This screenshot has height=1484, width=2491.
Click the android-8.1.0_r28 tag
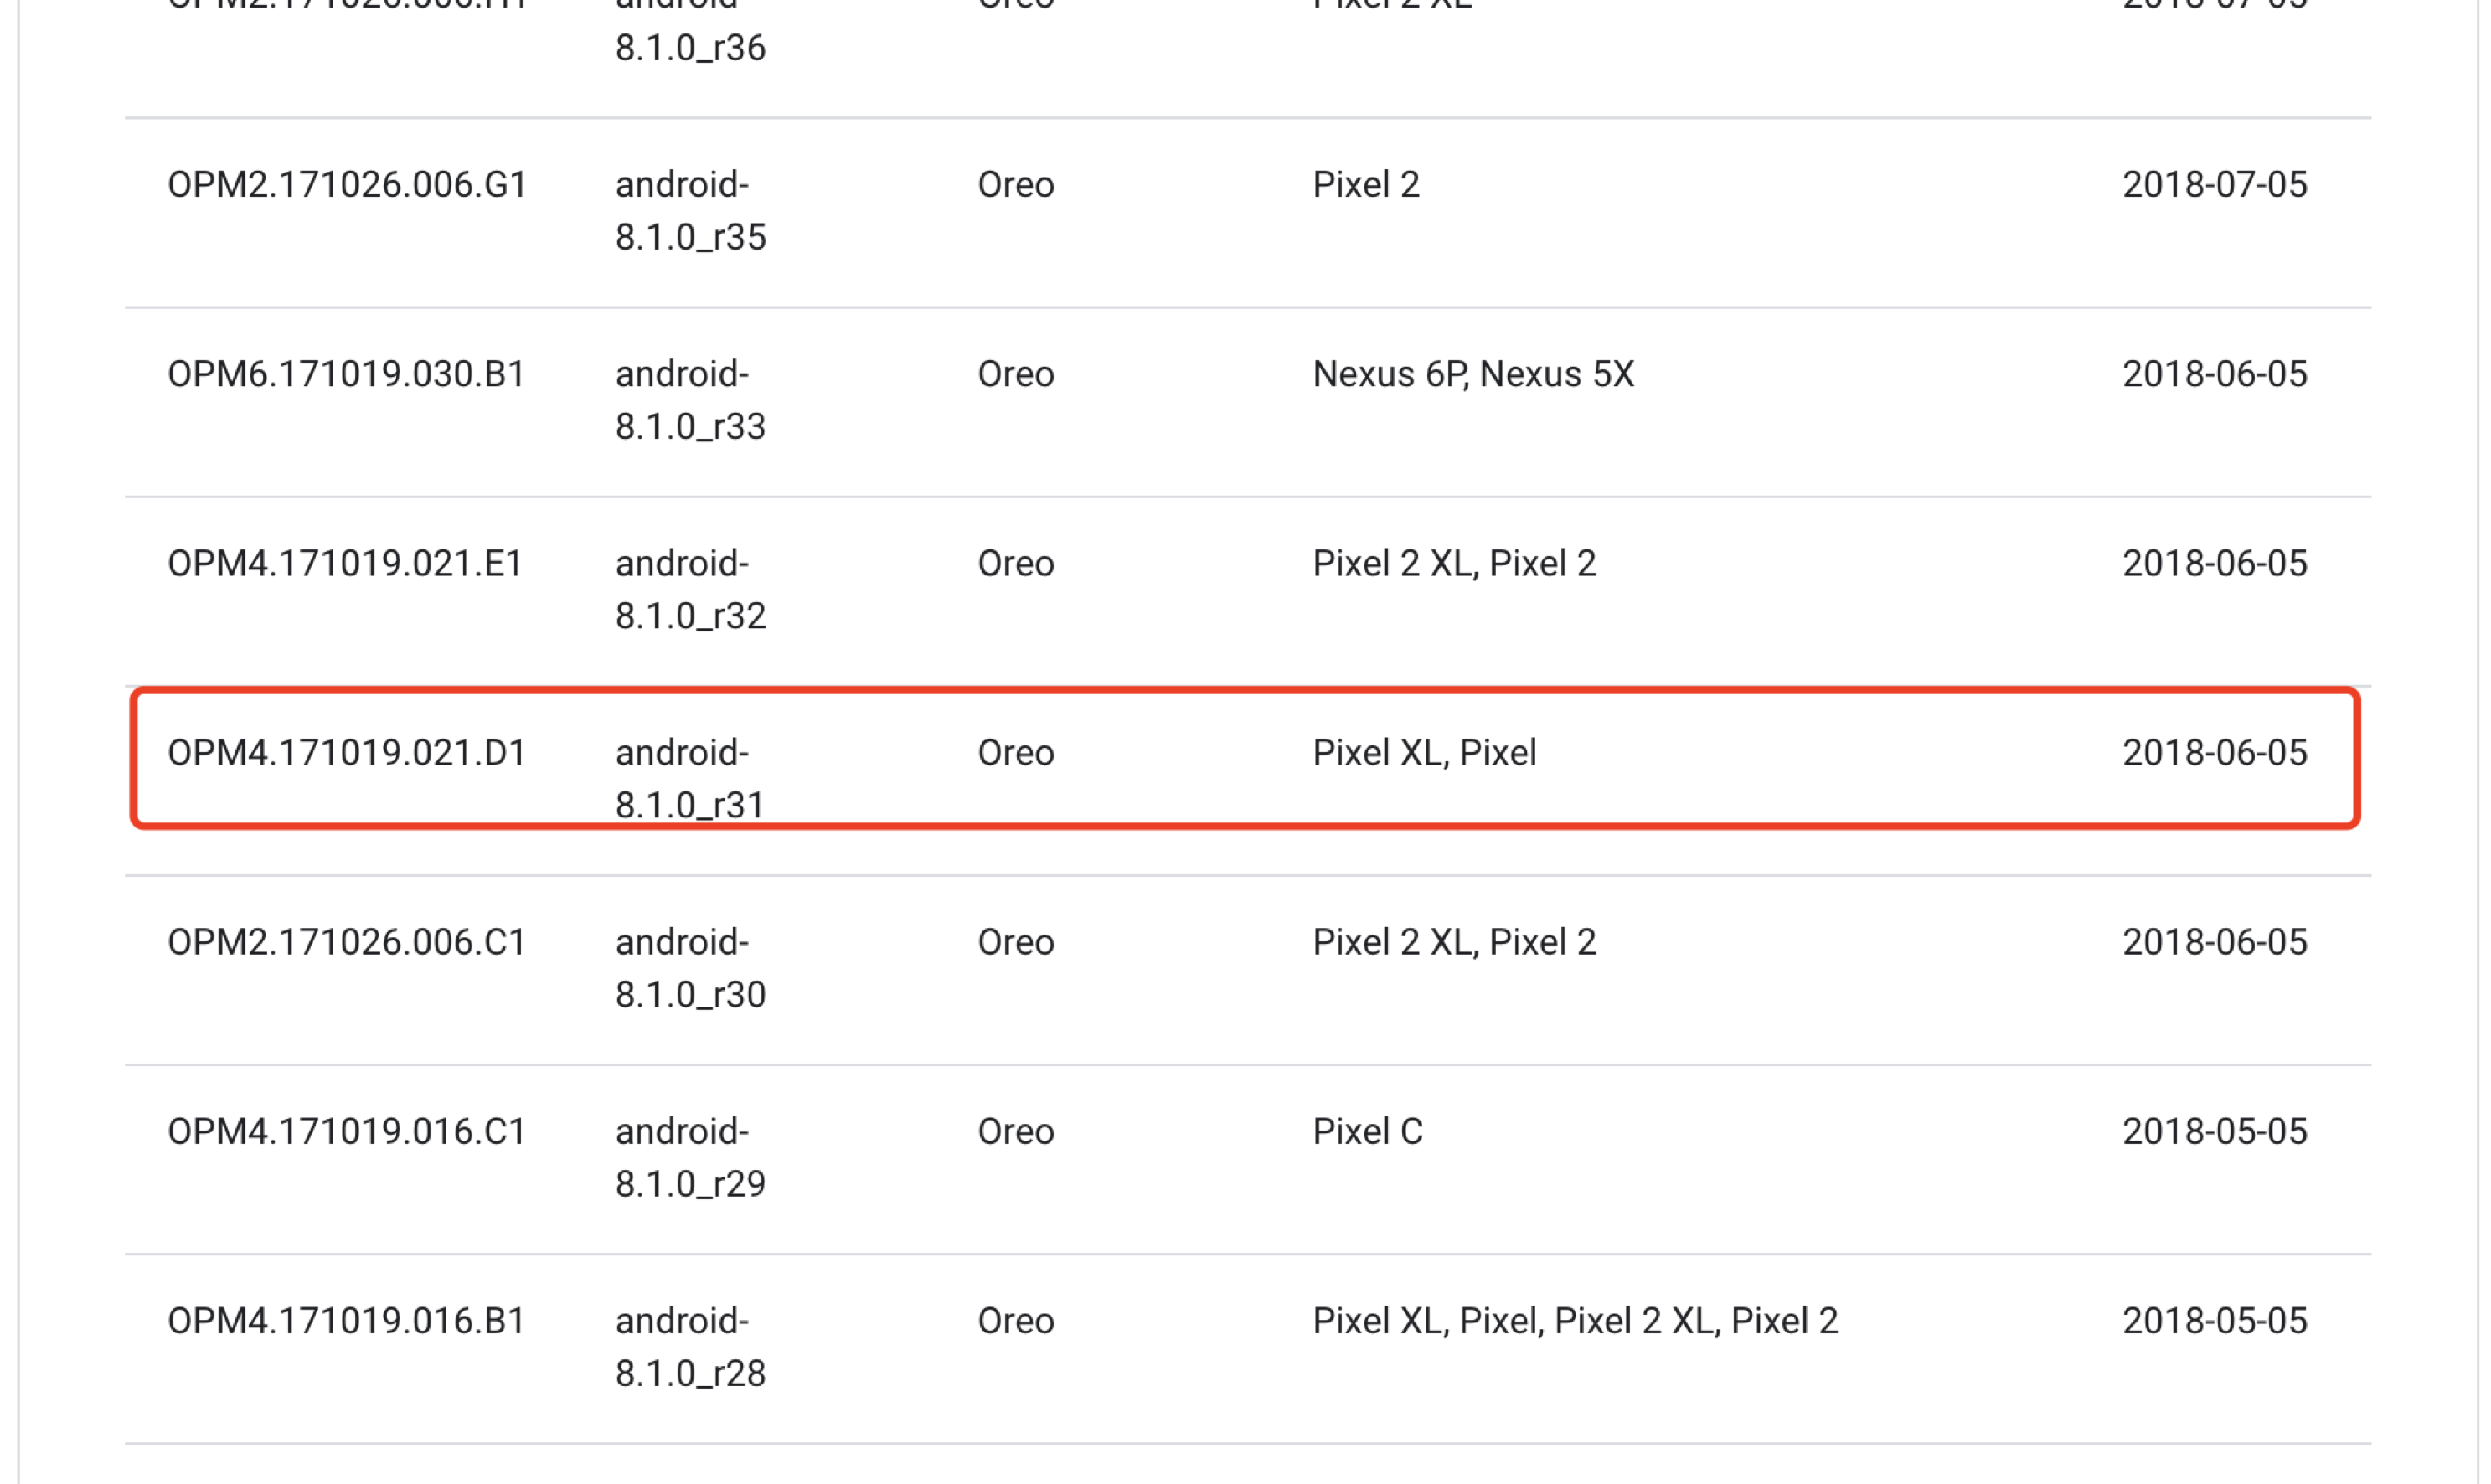pos(691,1348)
